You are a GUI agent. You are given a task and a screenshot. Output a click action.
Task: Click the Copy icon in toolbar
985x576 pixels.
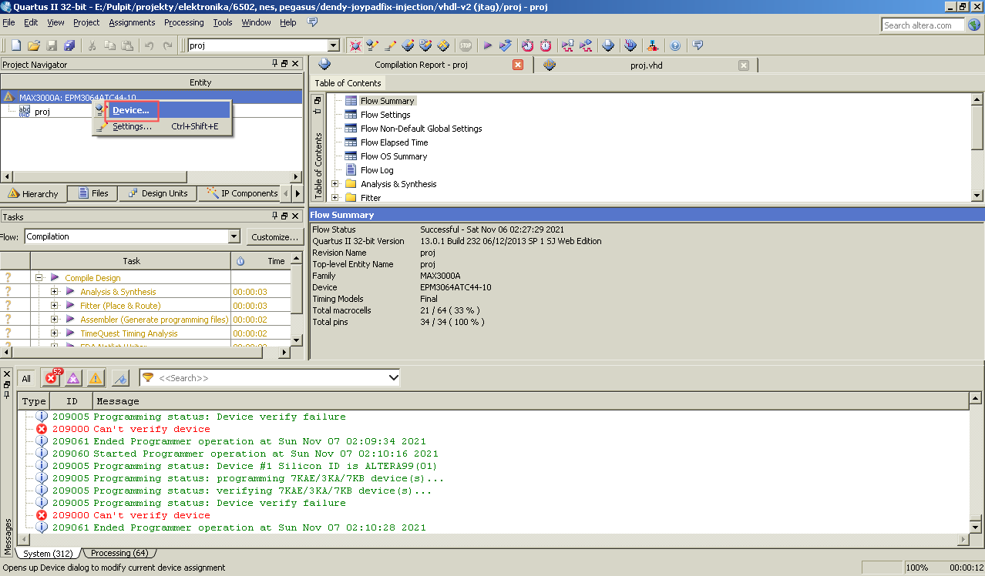(x=110, y=45)
